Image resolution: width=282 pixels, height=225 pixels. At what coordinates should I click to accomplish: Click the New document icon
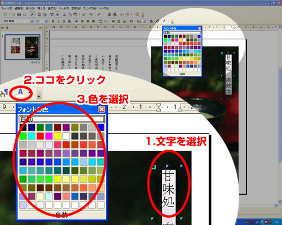pos(5,15)
